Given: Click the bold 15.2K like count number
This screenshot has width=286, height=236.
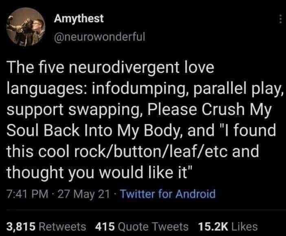Looking at the screenshot, I should pyautogui.click(x=213, y=227).
